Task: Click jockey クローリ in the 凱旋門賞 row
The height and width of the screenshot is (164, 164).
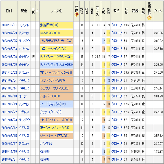Action: [x=117, y=25]
